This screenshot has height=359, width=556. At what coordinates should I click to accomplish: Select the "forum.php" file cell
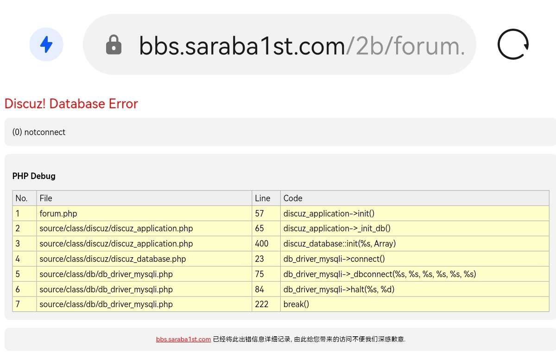[x=144, y=213]
